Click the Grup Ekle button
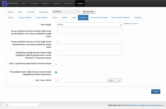This screenshot has width=166, height=109. (x=88, y=12)
